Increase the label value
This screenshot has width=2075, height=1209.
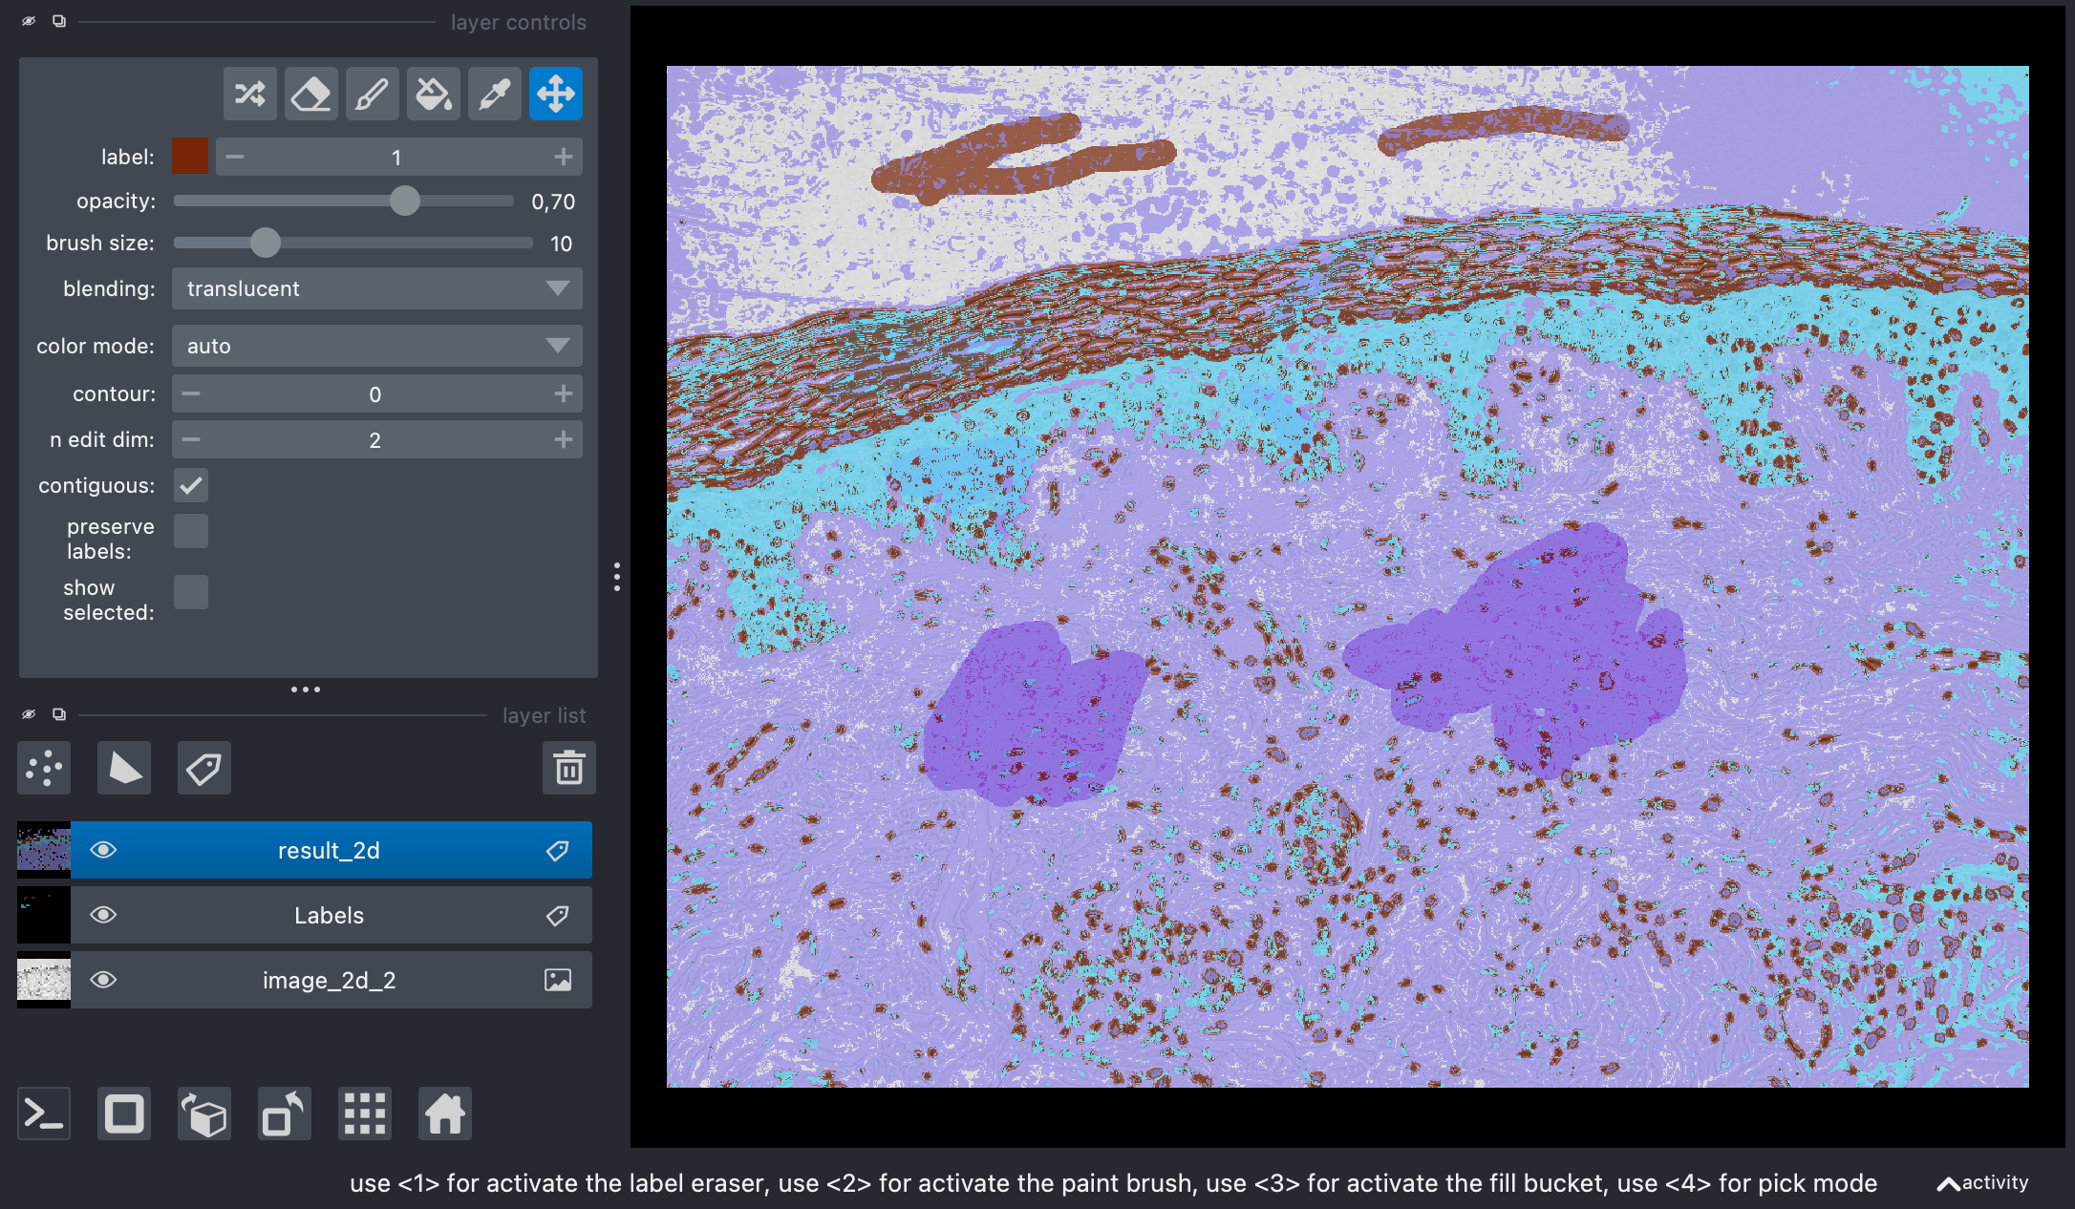point(564,157)
